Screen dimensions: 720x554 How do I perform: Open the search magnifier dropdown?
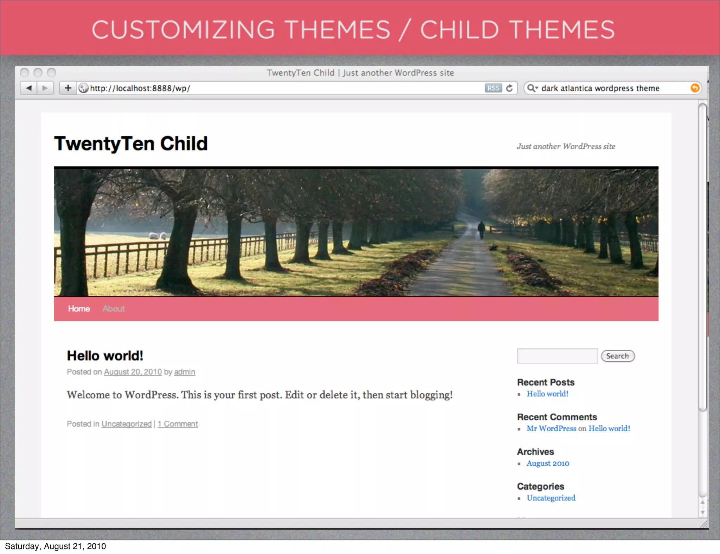click(532, 88)
